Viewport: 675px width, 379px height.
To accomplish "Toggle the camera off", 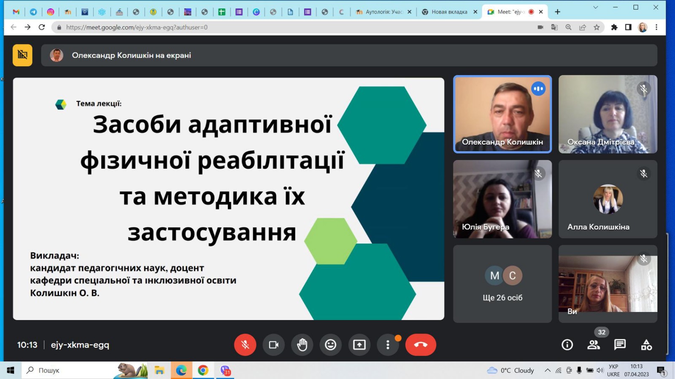I will coord(273,345).
